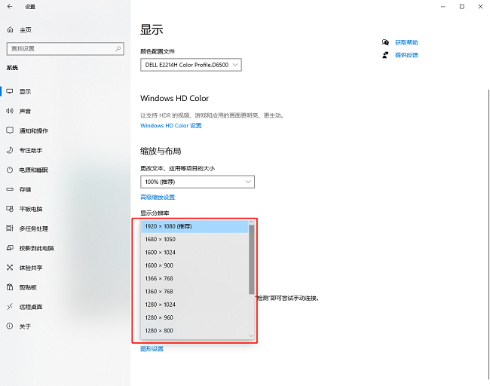The image size is (490, 386).
Task: Expand the 颜色配置文件 color profile dropdown
Action: 191,66
